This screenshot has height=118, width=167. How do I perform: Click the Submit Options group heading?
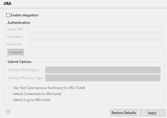tap(20, 62)
